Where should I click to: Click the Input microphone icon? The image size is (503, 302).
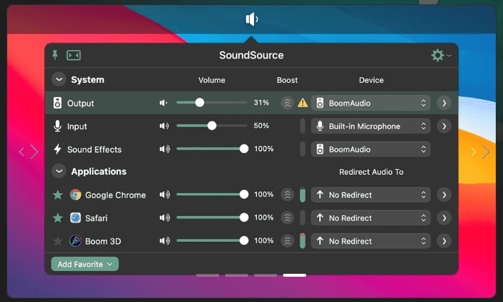pos(57,126)
